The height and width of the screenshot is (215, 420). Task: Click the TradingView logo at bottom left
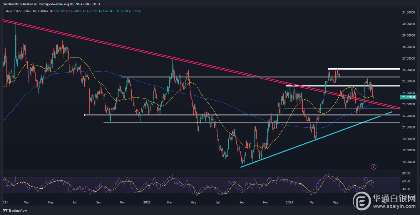tap(15, 210)
